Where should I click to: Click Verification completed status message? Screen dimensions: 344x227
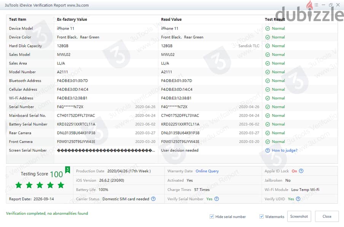pos(47,213)
